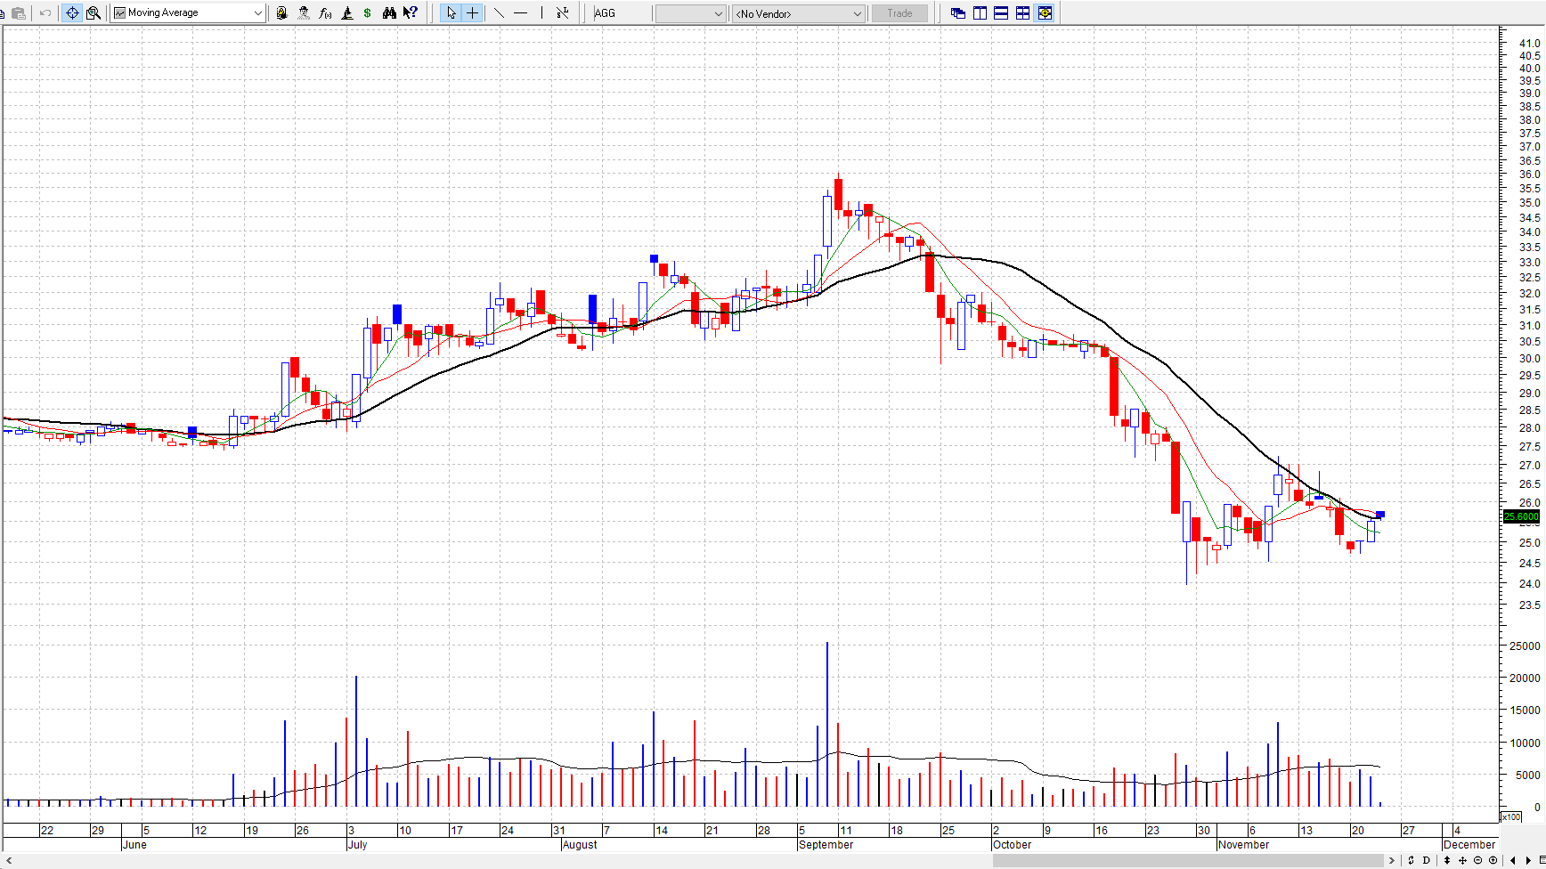Click the cascade windows layout button
1546x869 pixels.
click(x=958, y=13)
